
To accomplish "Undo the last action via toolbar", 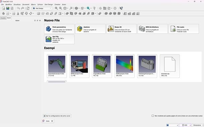I will 18,8.
